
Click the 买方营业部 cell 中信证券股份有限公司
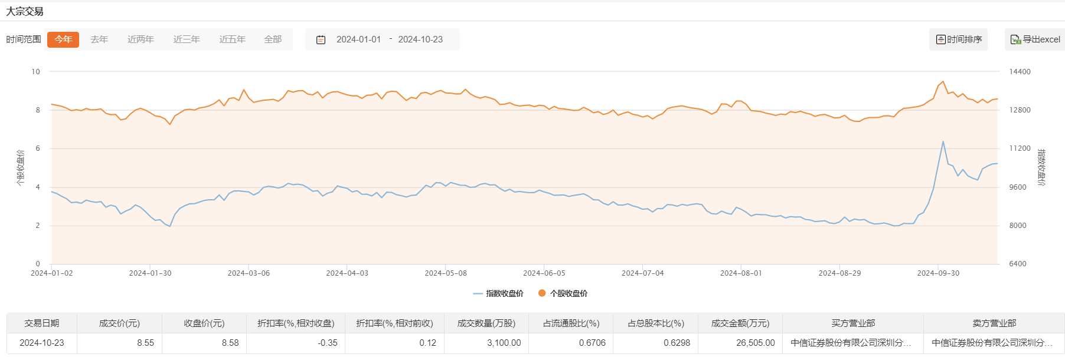851,343
